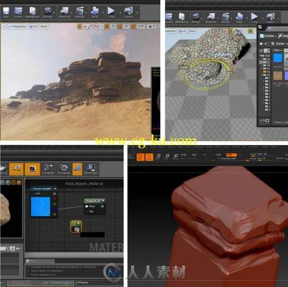
Task: Click Edit button in ZBrush toolbar
Action: 140,157
